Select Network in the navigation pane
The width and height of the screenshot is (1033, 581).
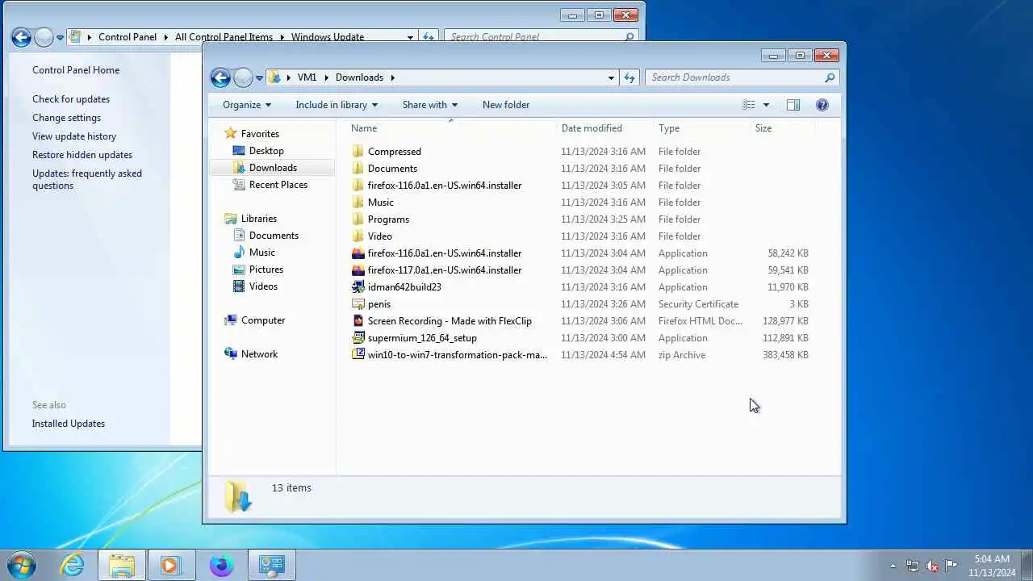(259, 354)
